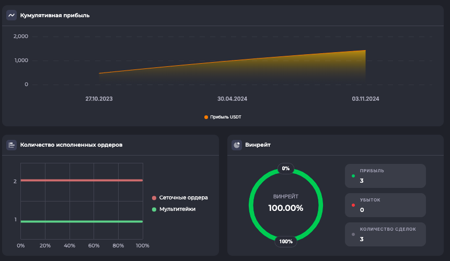Click the 30.04.2024 date axis label
Screen dimensions: 450x261
(x=232, y=99)
